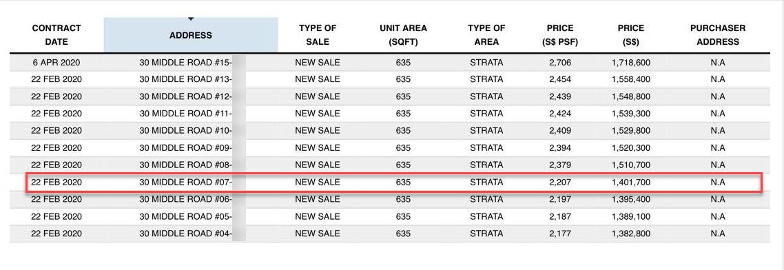
Task: Click the 1,382,800 price in last row
Action: (630, 233)
